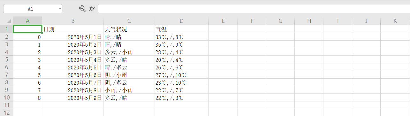The image size is (410, 116).
Task: Click cell with 天气状况 header
Action: click(129, 29)
